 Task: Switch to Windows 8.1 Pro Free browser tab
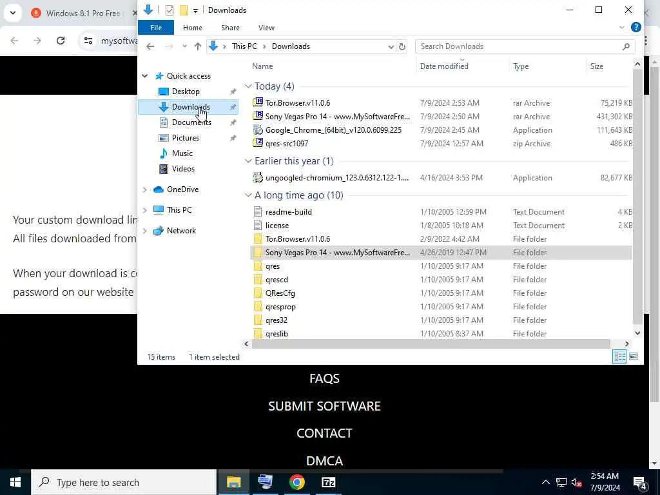[83, 13]
